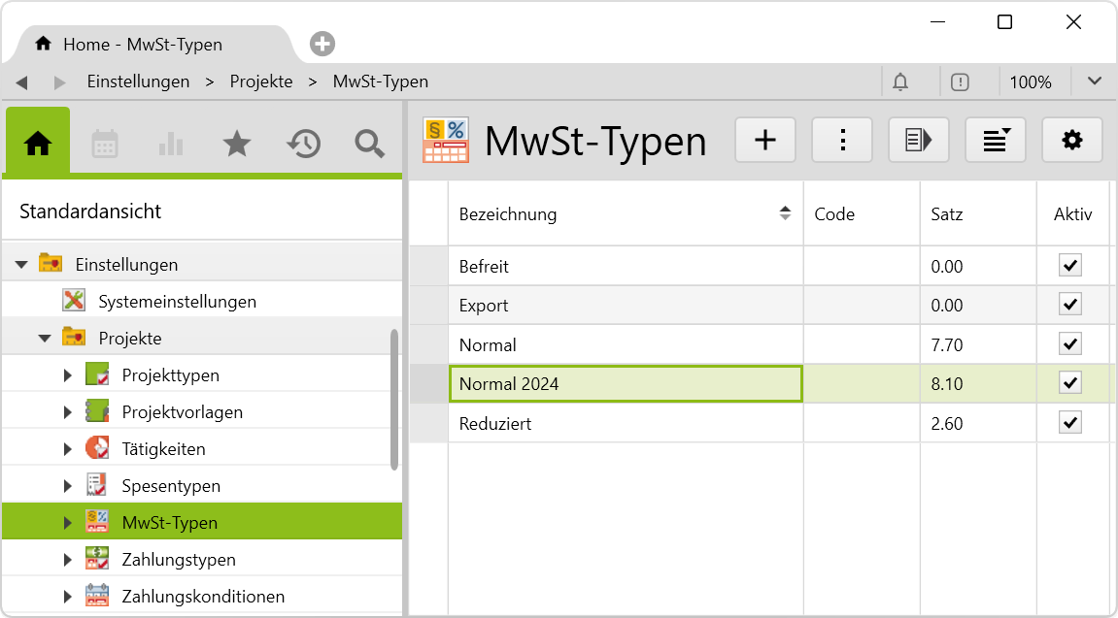Collapse the Projekte tree node
The image size is (1118, 618).
[x=45, y=339]
